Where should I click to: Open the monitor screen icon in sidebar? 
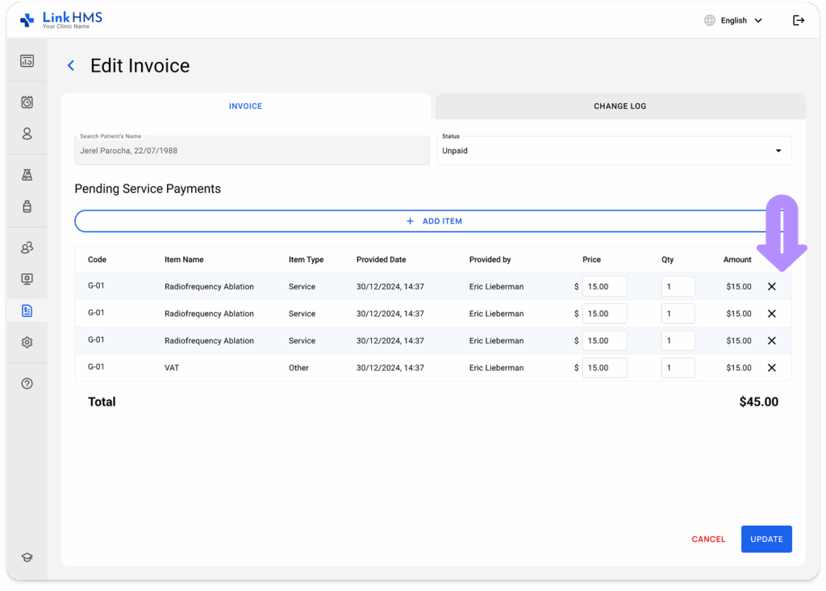(x=27, y=279)
